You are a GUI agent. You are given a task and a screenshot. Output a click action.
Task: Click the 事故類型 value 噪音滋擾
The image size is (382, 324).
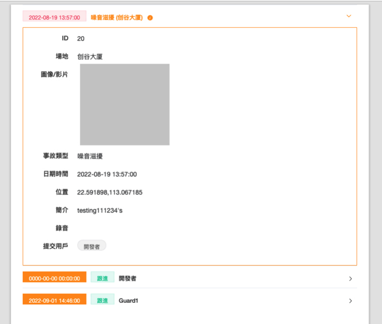point(90,156)
